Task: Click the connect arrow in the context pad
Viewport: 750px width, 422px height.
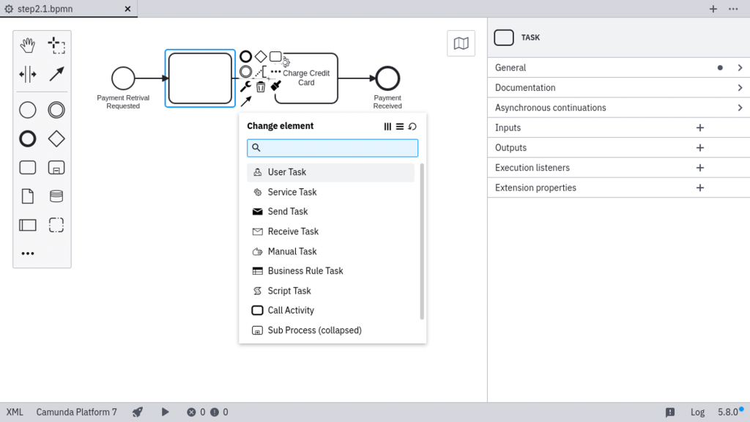Action: click(x=246, y=101)
